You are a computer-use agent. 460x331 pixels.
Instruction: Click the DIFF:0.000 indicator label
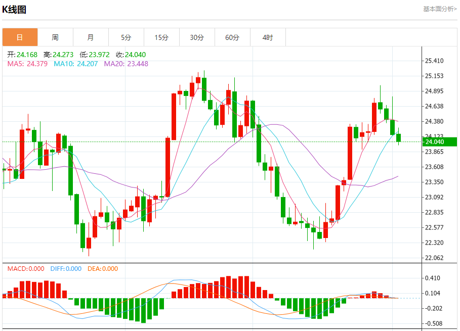(66, 269)
